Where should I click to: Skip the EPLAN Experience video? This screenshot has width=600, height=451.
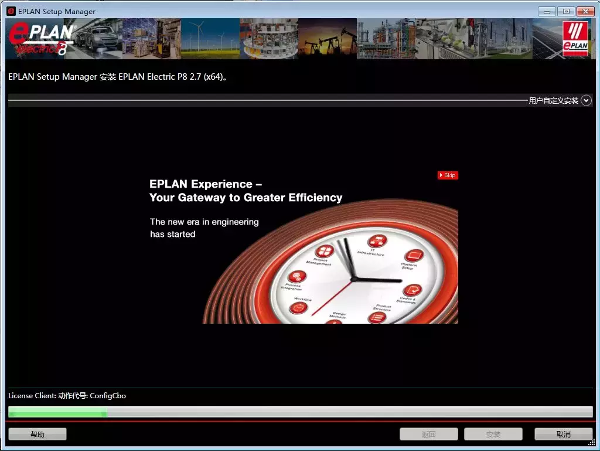(448, 175)
